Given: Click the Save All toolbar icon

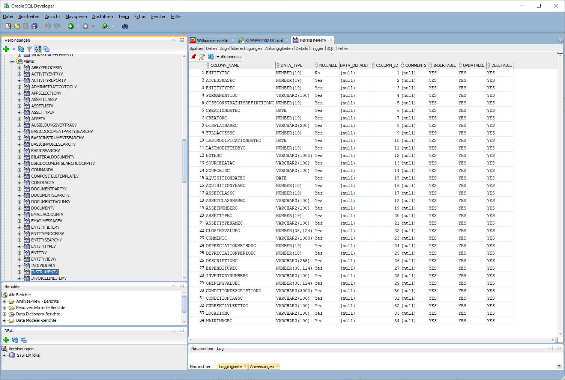Looking at the screenshot, I should pyautogui.click(x=35, y=26).
